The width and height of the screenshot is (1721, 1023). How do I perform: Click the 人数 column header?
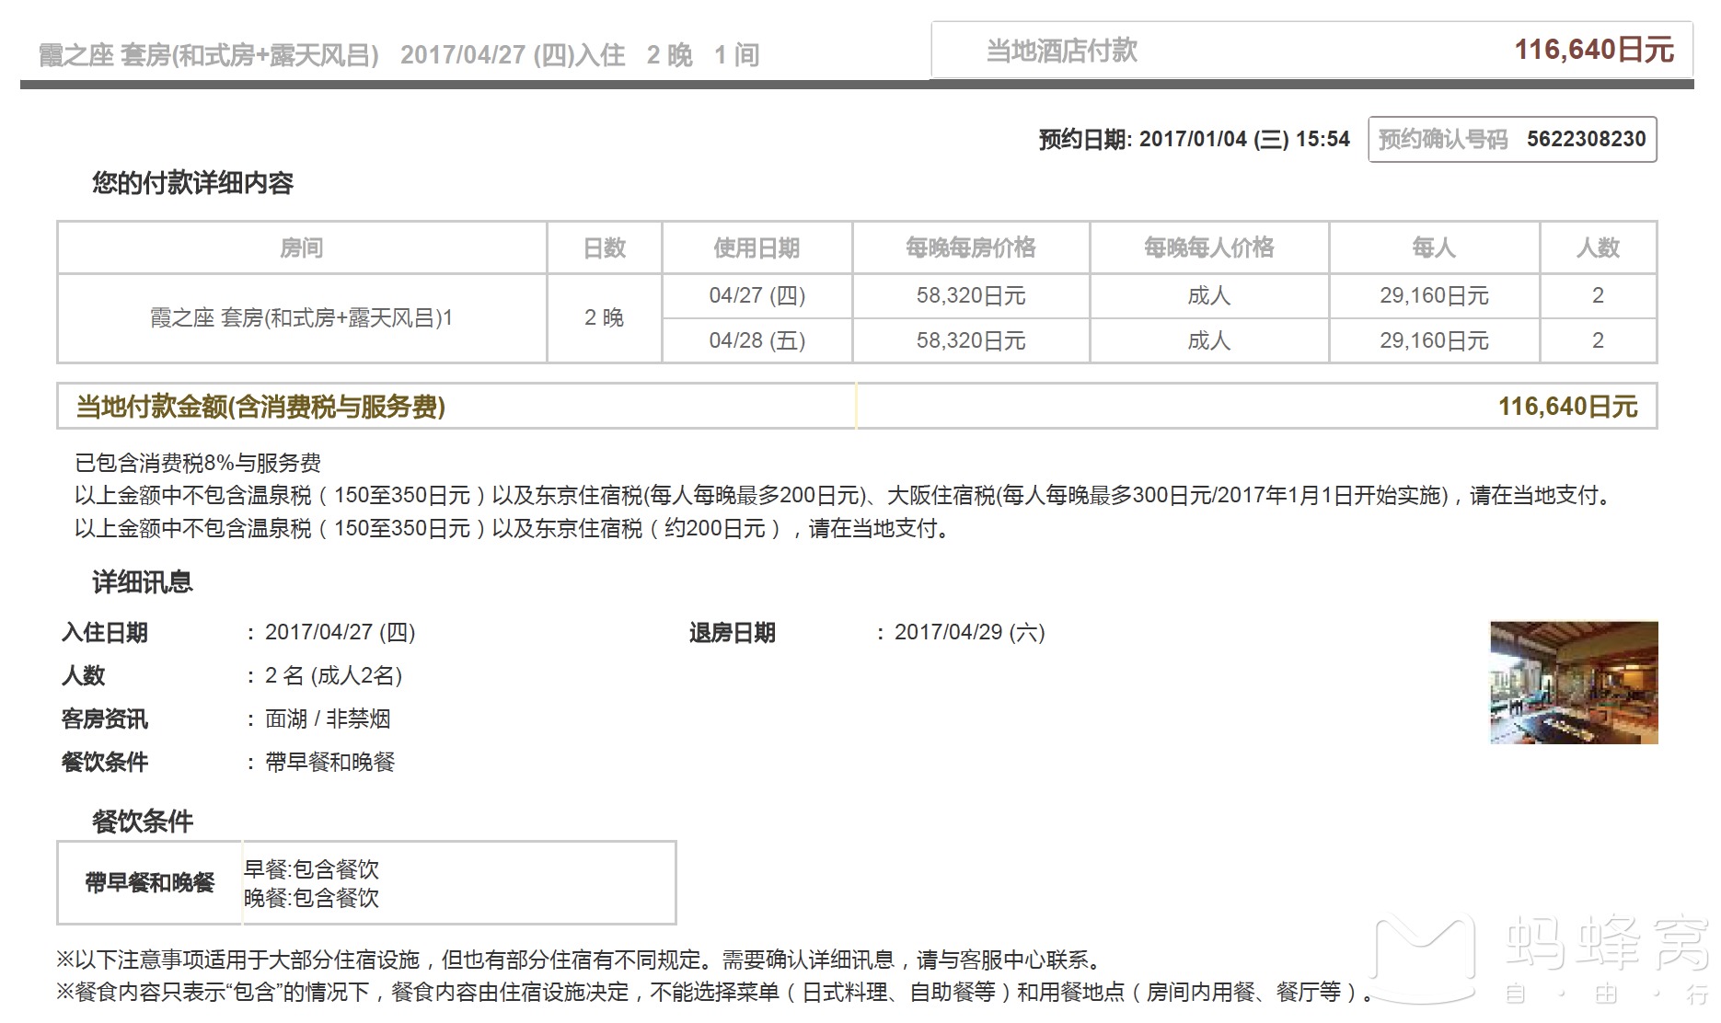[1598, 247]
